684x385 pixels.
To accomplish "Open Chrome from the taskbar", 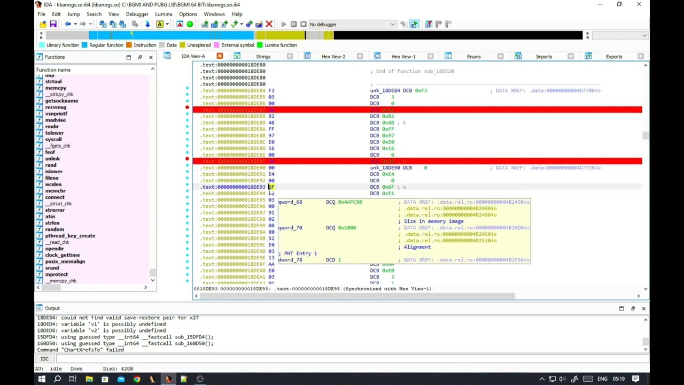I will (137, 379).
